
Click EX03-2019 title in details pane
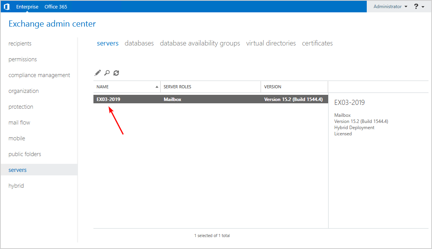349,103
